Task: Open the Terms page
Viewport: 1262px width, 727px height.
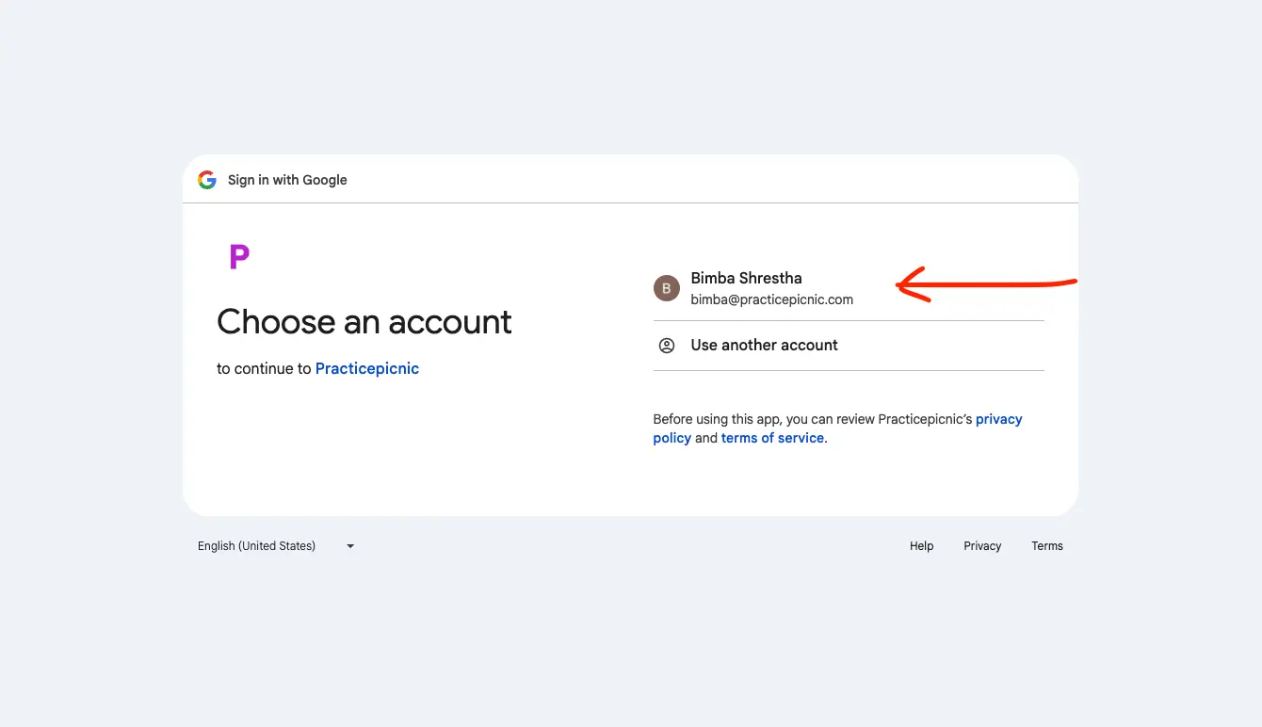Action: coord(1047,545)
